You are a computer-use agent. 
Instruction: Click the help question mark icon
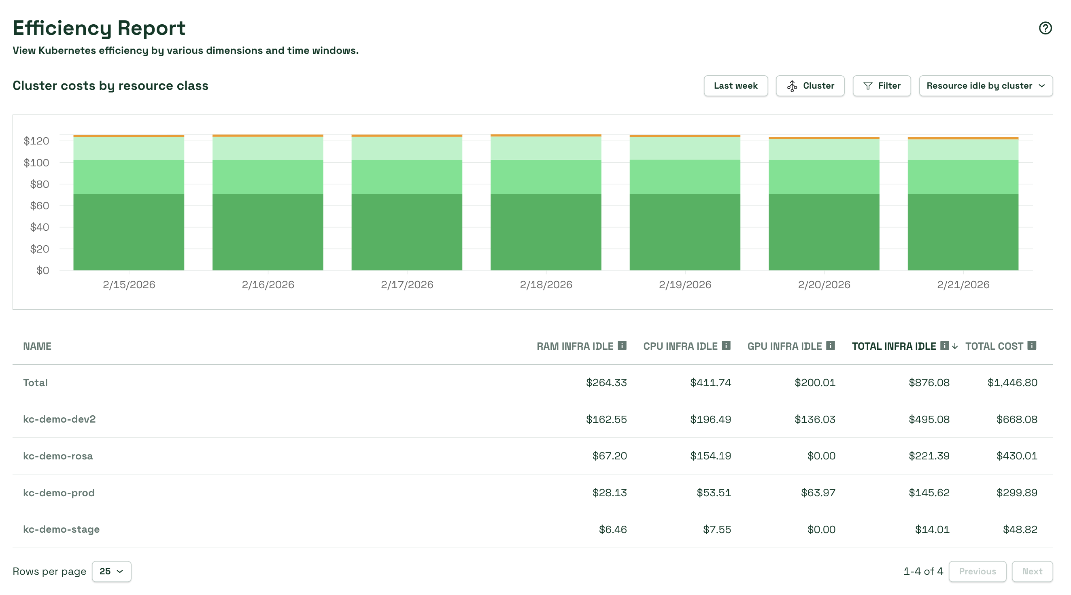pyautogui.click(x=1045, y=28)
